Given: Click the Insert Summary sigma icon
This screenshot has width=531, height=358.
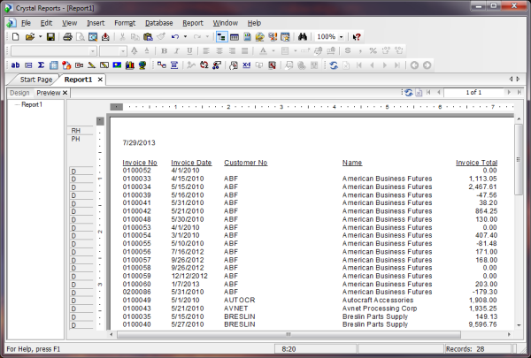Looking at the screenshot, I should 42,65.
